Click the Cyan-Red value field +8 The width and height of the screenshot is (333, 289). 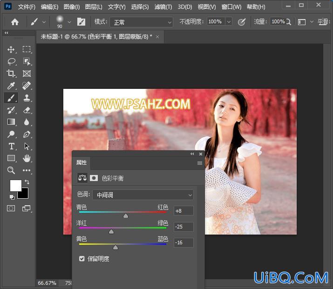tap(183, 211)
